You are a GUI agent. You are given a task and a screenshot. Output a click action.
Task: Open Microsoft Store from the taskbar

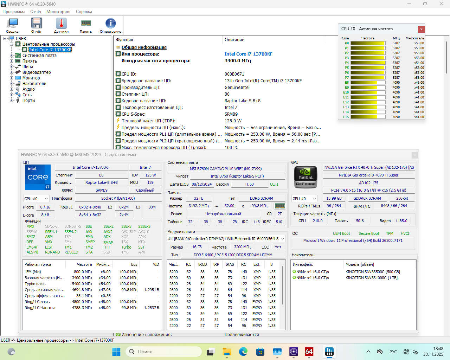pyautogui.click(x=260, y=352)
